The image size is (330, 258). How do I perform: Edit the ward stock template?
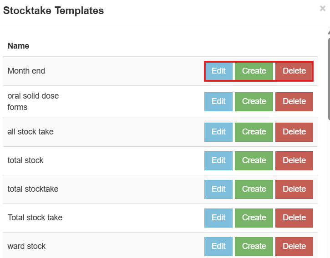tap(218, 246)
